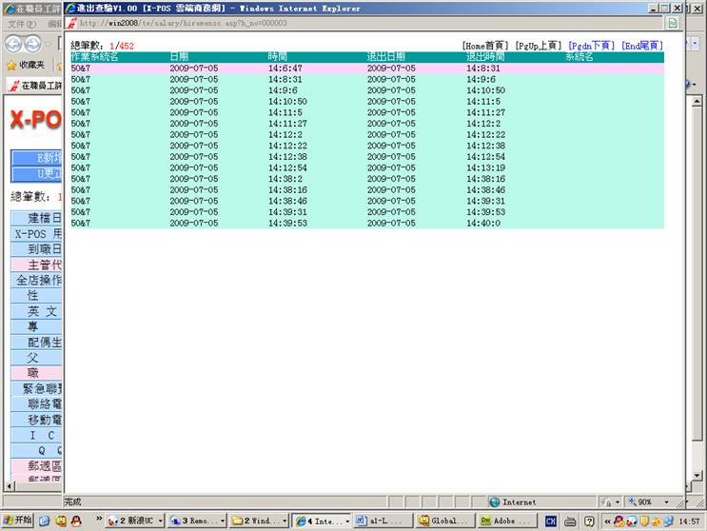Click the CH language indicator in taskbar

551,521
